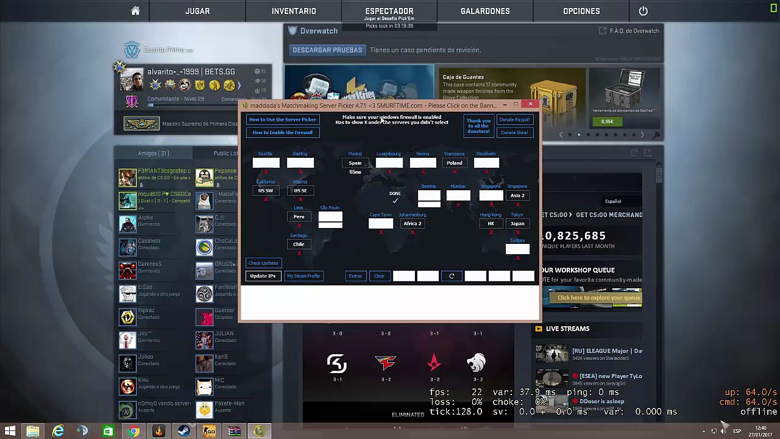Open RU ELEAGUE Major stream thumbnail

[552, 354]
